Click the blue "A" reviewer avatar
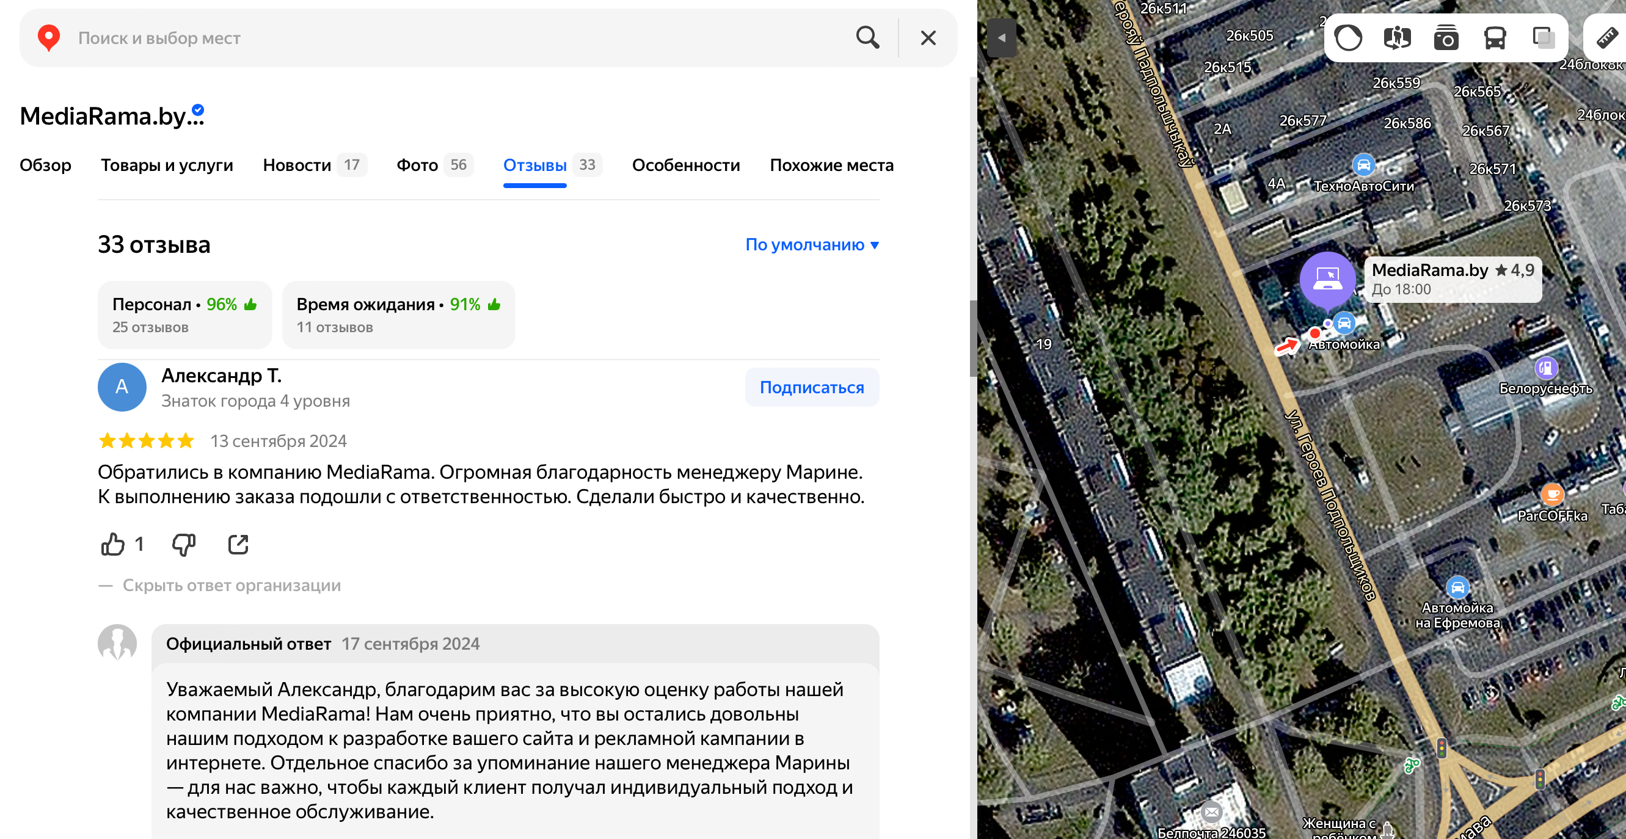Screen dimensions: 1626x839 coord(122,387)
